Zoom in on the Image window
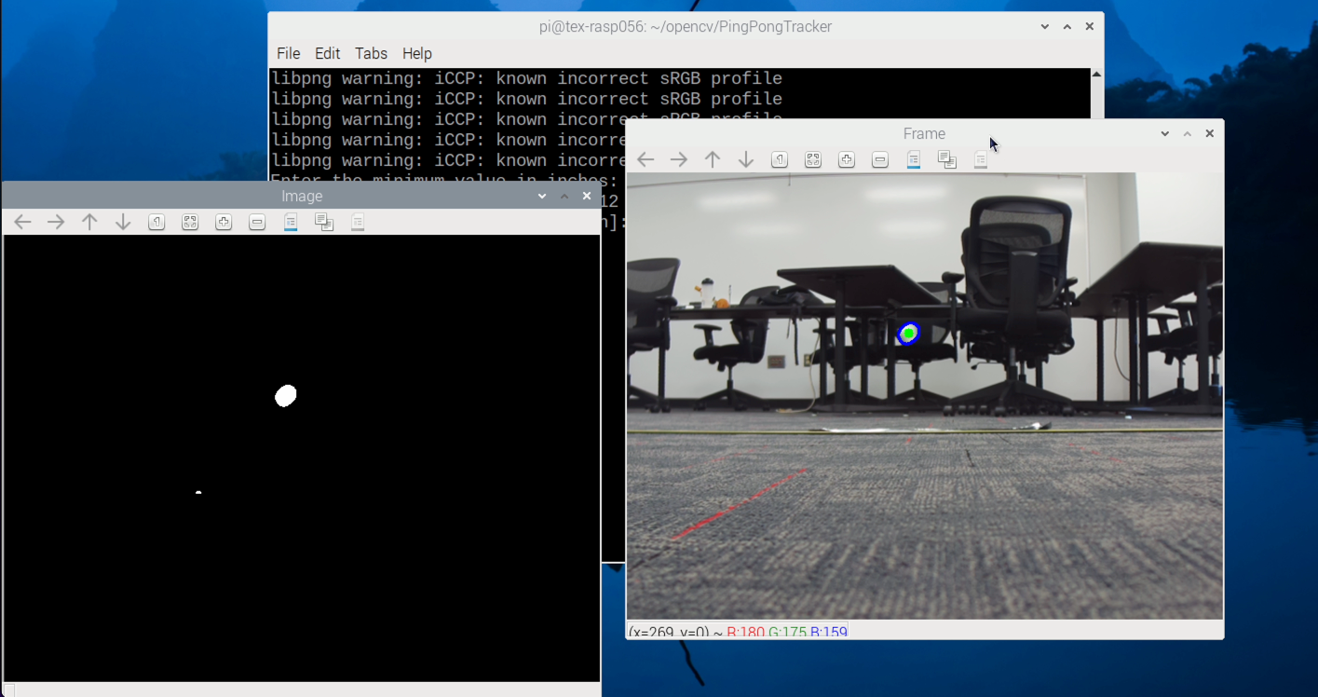 point(224,222)
